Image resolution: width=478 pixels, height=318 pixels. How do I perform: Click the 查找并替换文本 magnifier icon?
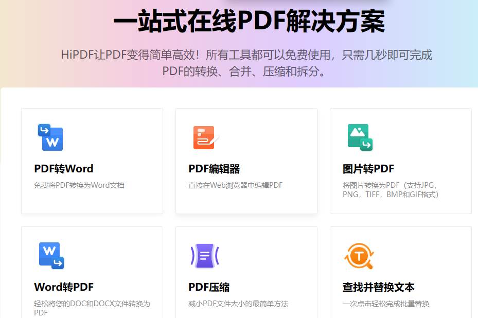coord(359,256)
